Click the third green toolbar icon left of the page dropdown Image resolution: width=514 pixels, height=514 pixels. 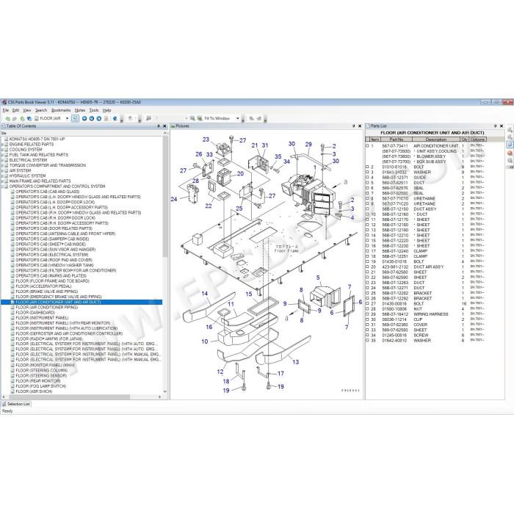pos(22,119)
